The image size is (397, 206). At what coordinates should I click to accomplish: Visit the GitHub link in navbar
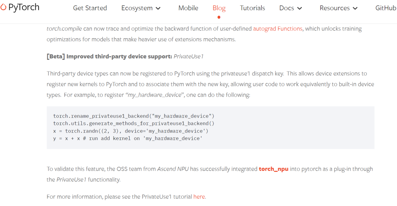386,8
